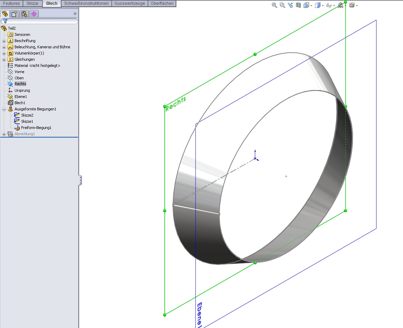Image resolution: width=403 pixels, height=328 pixels.
Task: Click the Previous View icon
Action: click(x=290, y=5)
